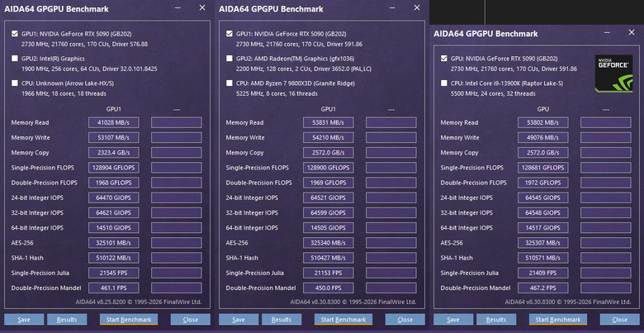Close the middle AIDA64 benchmark window
The height and width of the screenshot is (333, 644).
click(417, 7)
